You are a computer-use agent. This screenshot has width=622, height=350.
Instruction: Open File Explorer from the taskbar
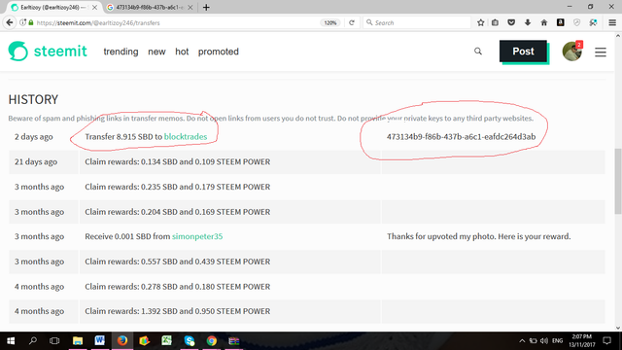(x=78, y=341)
